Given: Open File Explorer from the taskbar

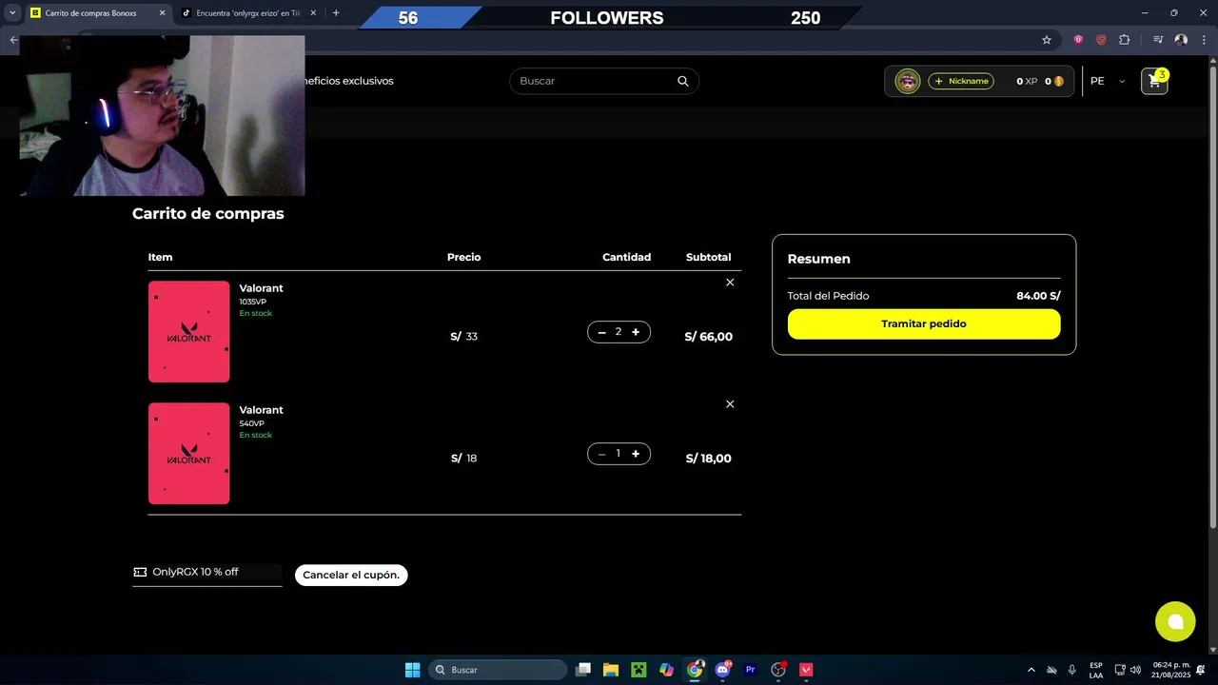Looking at the screenshot, I should click(x=611, y=670).
